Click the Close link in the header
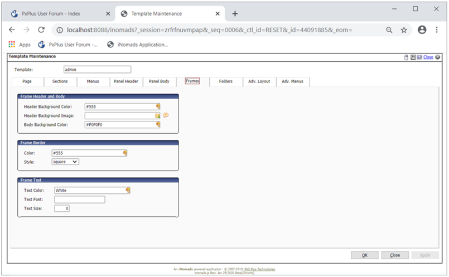This screenshot has height=277, width=449. pos(428,57)
